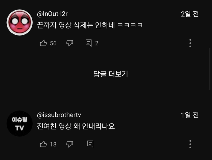The width and height of the screenshot is (212, 160).
Task: Click the vertical scrollbar on right edge
Action: coord(210,69)
